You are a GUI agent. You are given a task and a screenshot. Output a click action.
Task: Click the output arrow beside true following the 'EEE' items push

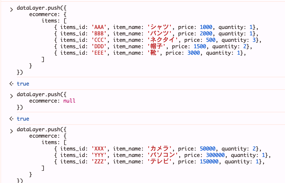click(x=12, y=84)
